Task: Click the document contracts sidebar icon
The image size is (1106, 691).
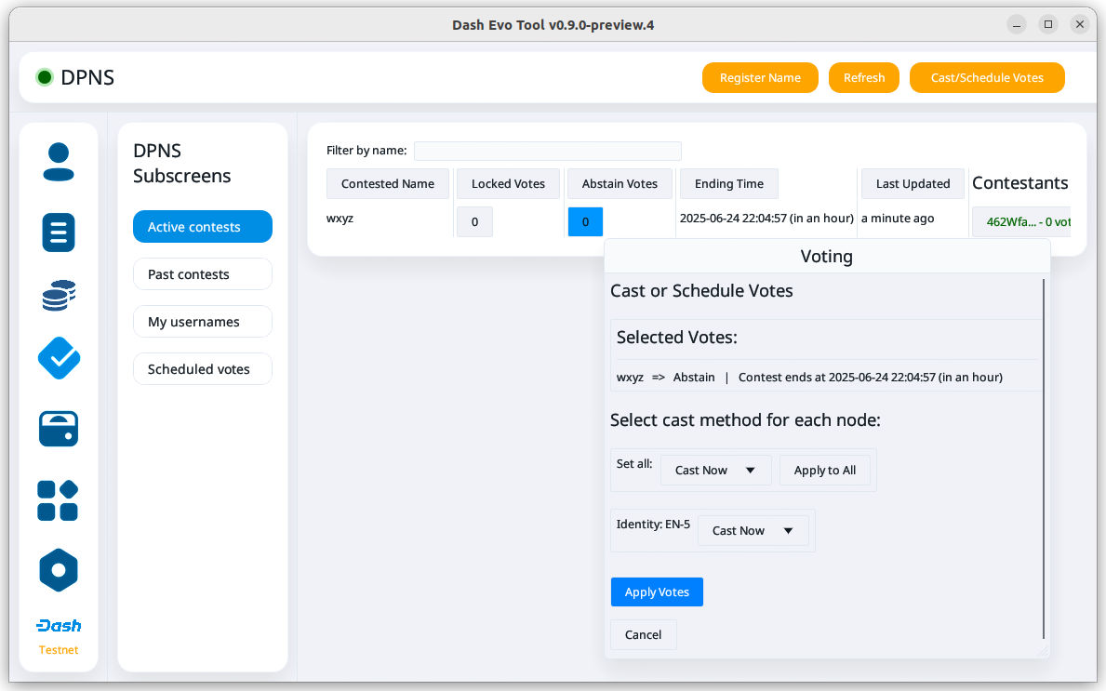Action: coord(59,232)
